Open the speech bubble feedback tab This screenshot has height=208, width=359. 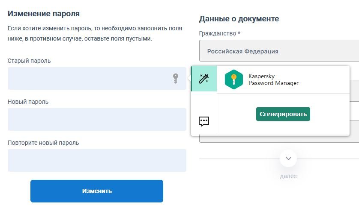(204, 121)
